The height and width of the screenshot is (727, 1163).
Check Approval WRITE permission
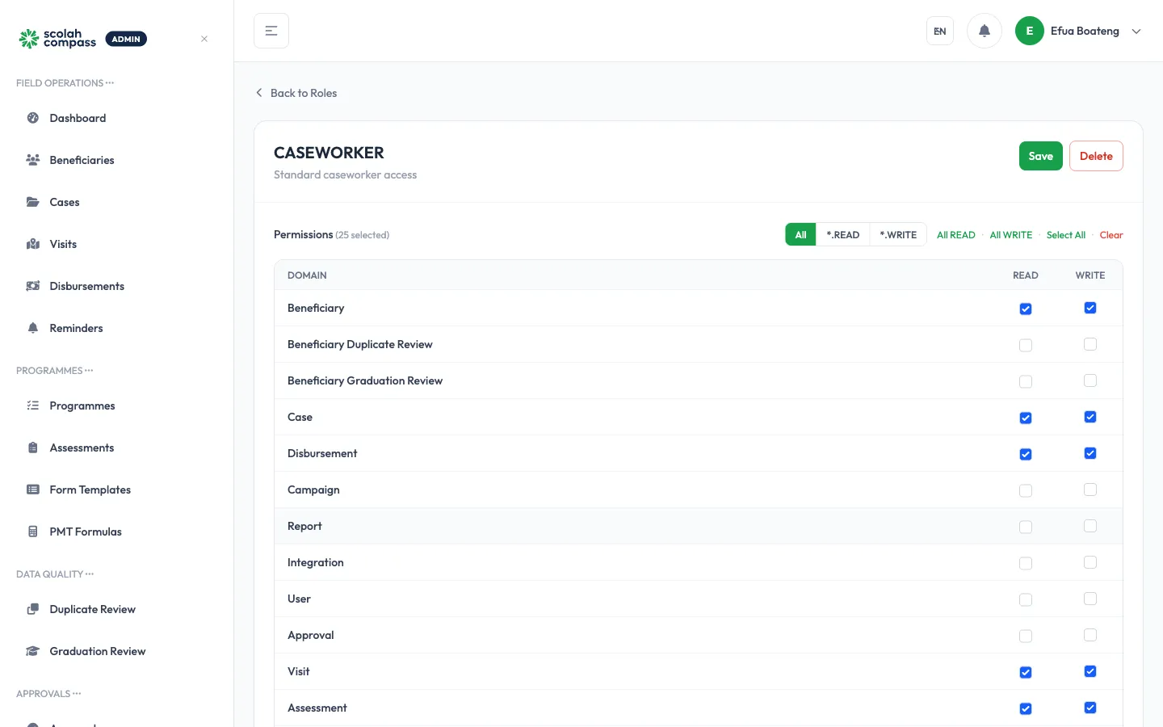1090,635
